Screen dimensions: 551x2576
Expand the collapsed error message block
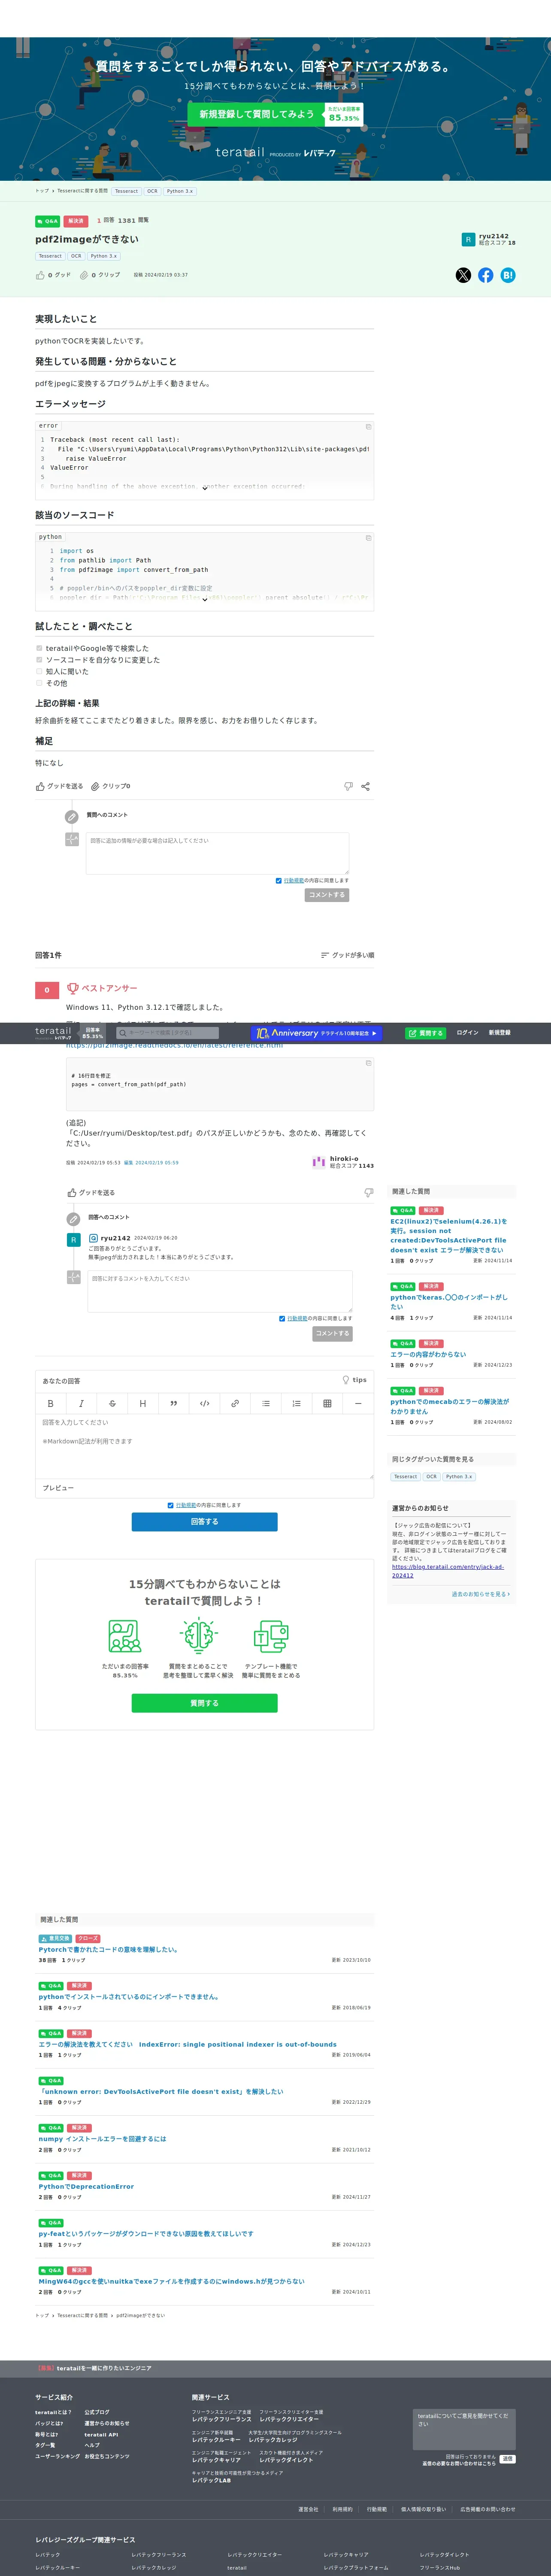[205, 488]
